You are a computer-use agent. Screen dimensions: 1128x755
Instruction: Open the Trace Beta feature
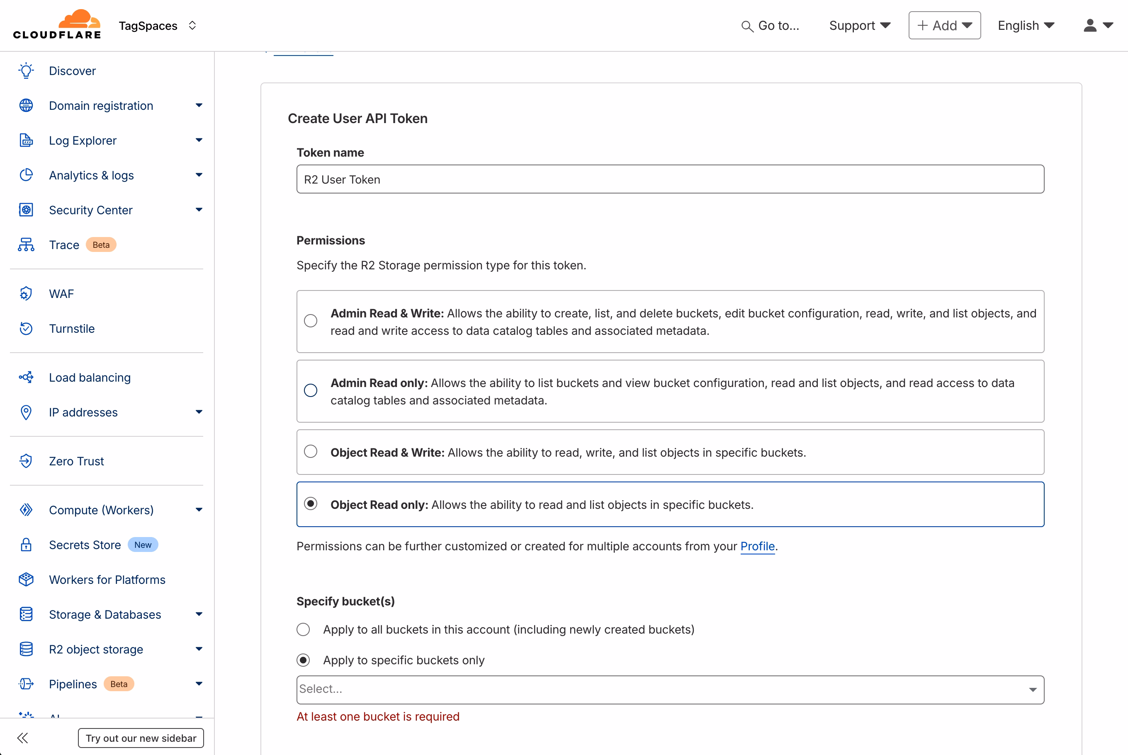pos(63,244)
